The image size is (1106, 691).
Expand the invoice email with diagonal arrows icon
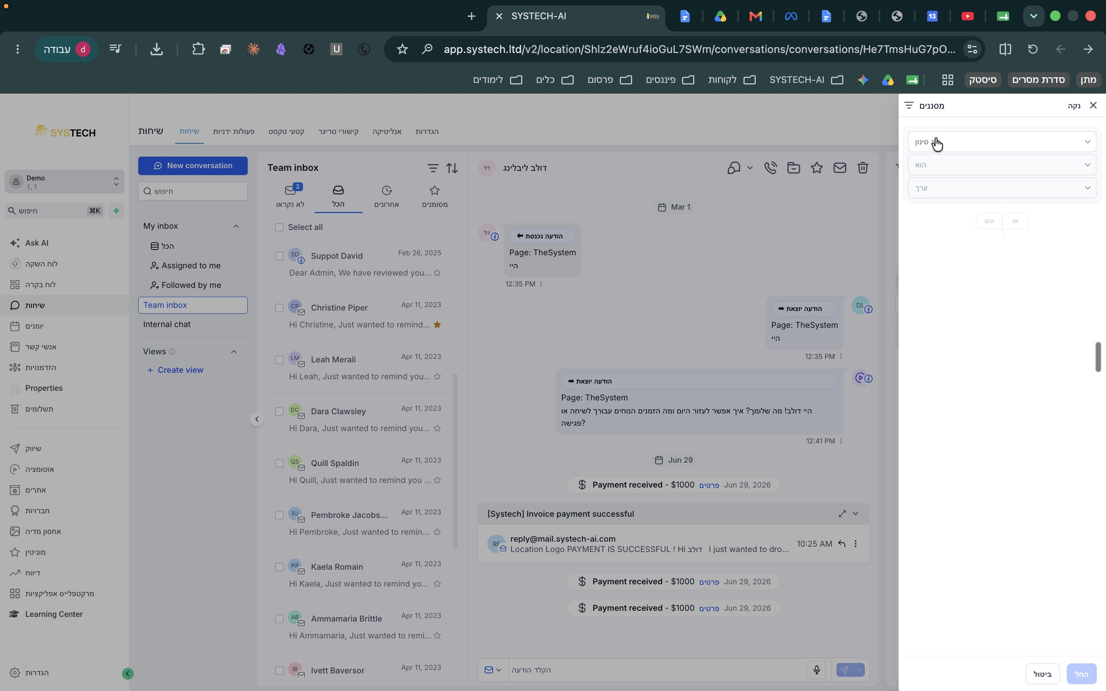842,514
